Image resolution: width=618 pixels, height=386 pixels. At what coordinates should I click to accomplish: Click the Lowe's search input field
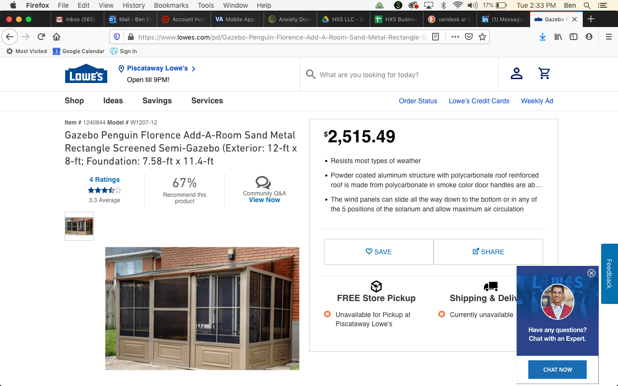399,74
